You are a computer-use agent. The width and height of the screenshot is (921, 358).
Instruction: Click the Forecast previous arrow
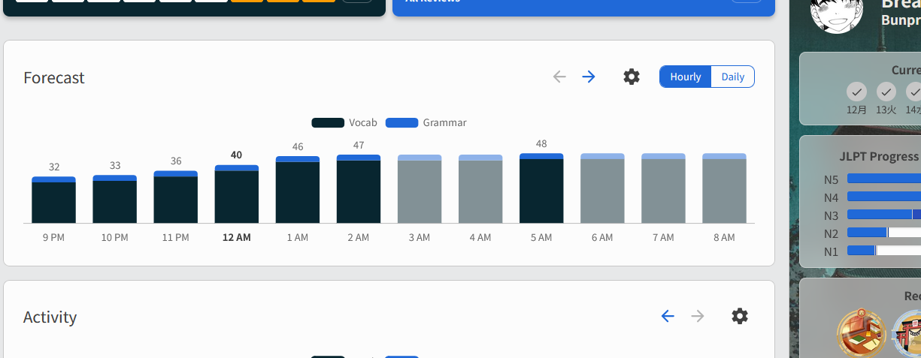pos(559,77)
